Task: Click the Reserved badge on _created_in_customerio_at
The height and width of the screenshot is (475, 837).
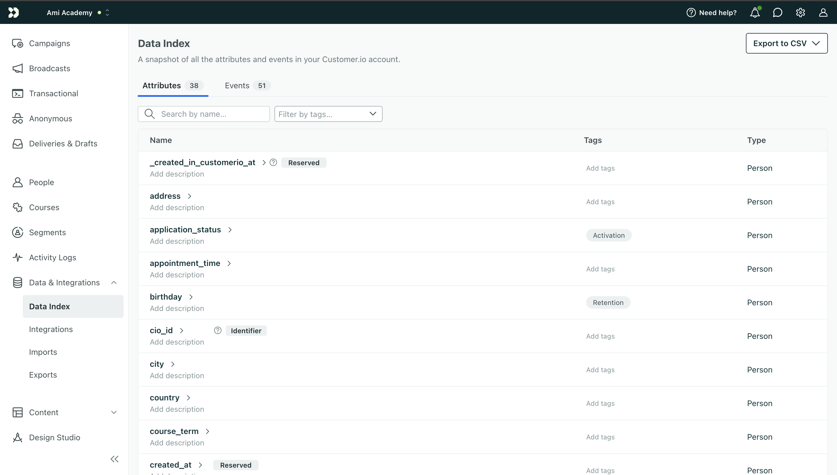Action: coord(303,163)
